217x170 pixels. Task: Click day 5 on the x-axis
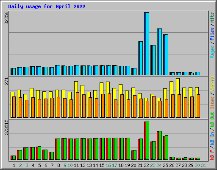coord(39,165)
